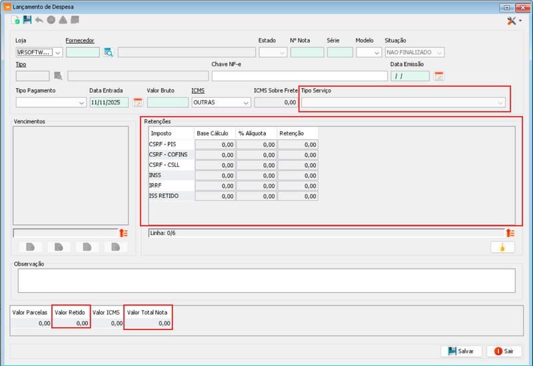
Task: Open the Tipo Pagamento dropdown
Action: [x=81, y=102]
